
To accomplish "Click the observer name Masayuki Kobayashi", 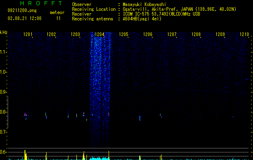I will [144, 4].
